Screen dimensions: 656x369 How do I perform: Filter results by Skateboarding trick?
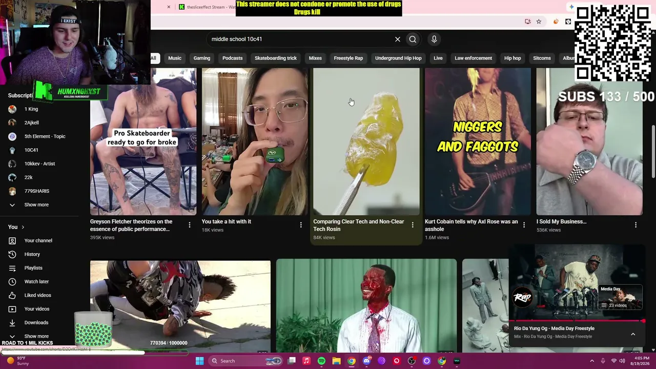click(x=276, y=58)
